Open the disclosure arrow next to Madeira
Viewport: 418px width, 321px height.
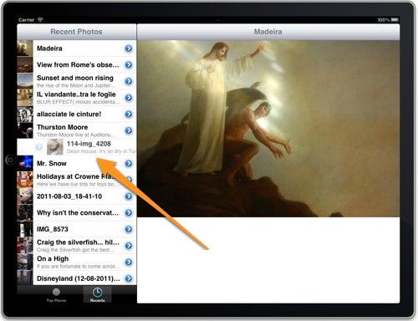129,48
